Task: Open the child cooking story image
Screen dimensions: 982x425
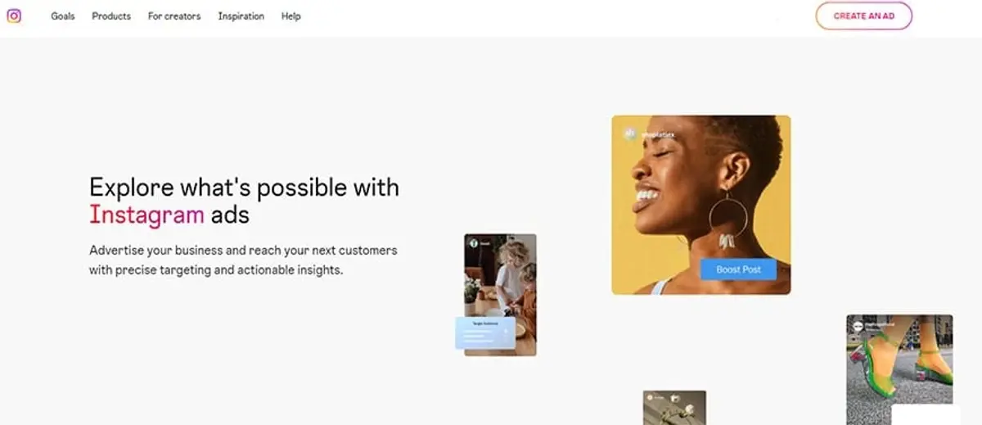Action: (x=501, y=295)
